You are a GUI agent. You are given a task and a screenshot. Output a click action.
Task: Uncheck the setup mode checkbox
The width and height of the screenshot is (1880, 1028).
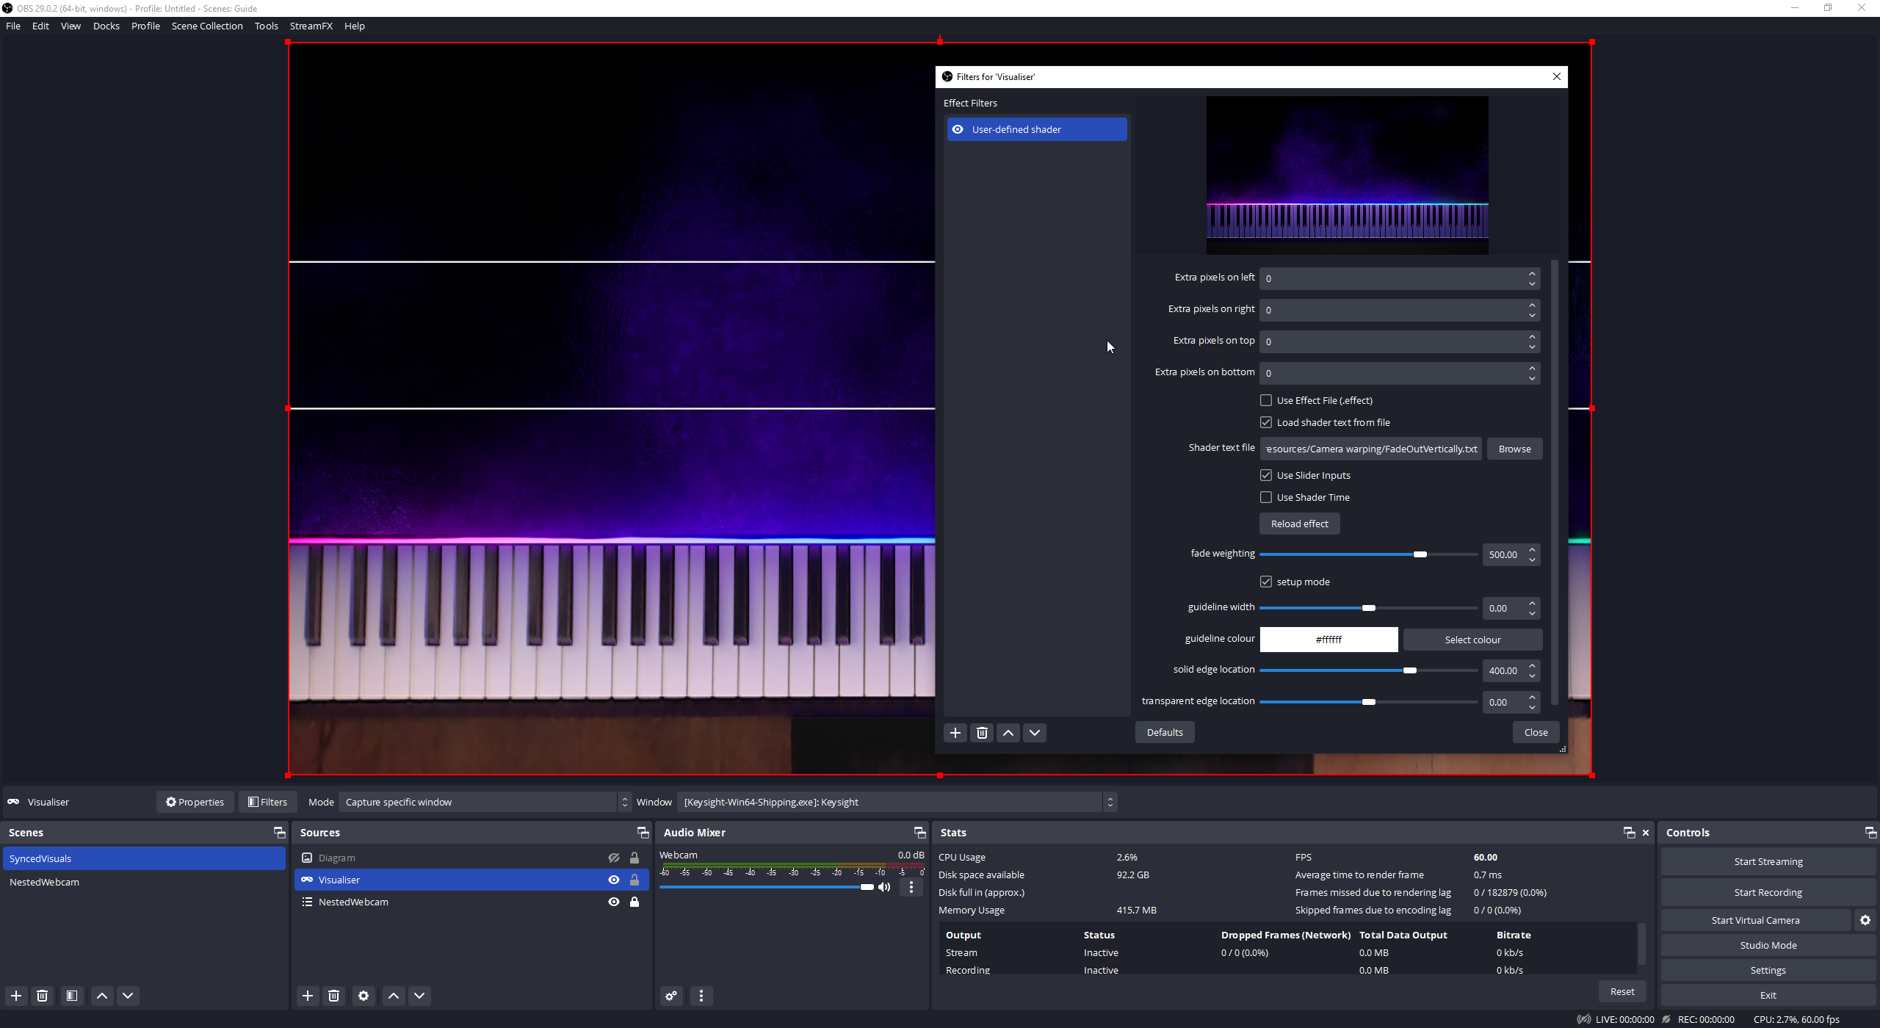click(1266, 582)
